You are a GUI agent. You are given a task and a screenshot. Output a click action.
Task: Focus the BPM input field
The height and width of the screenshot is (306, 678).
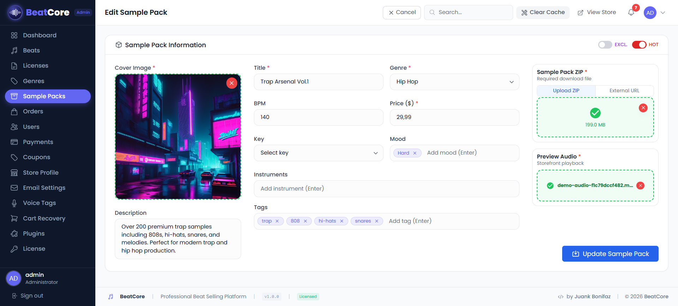[318, 117]
